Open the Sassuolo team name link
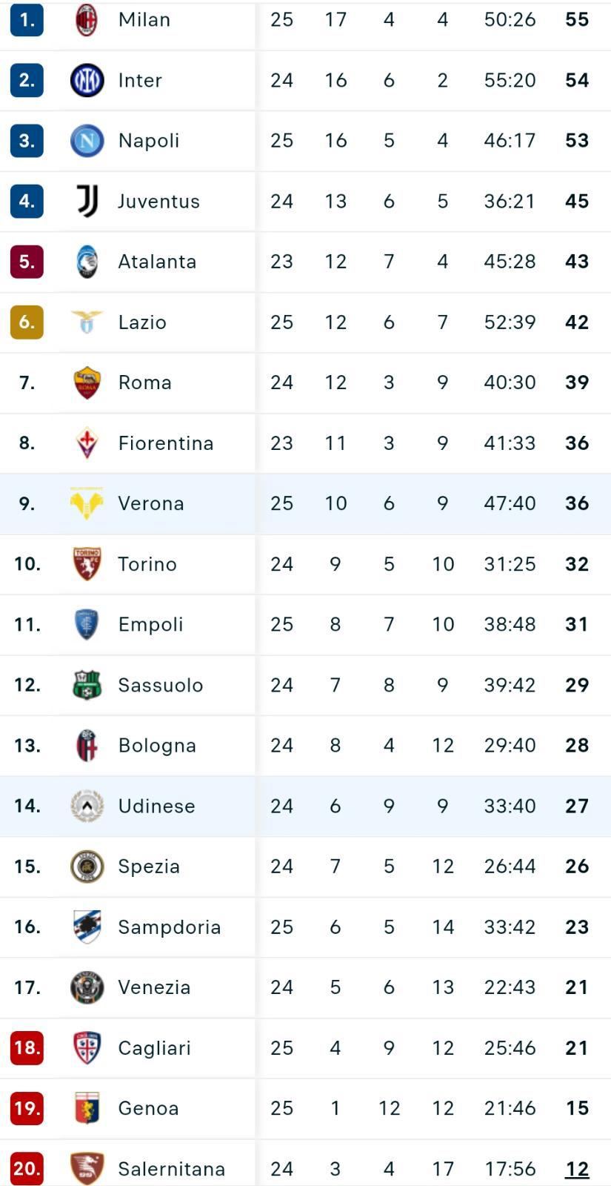This screenshot has width=611, height=1186. pyautogui.click(x=161, y=685)
